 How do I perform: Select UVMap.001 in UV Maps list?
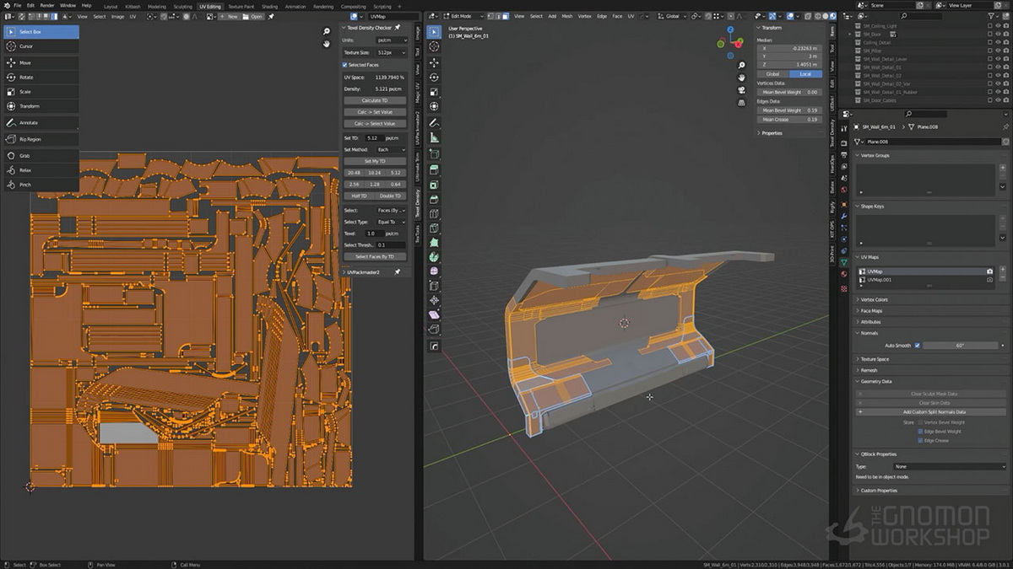point(924,279)
